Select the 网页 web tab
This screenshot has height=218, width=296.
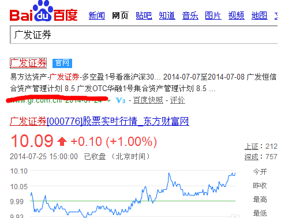120,16
